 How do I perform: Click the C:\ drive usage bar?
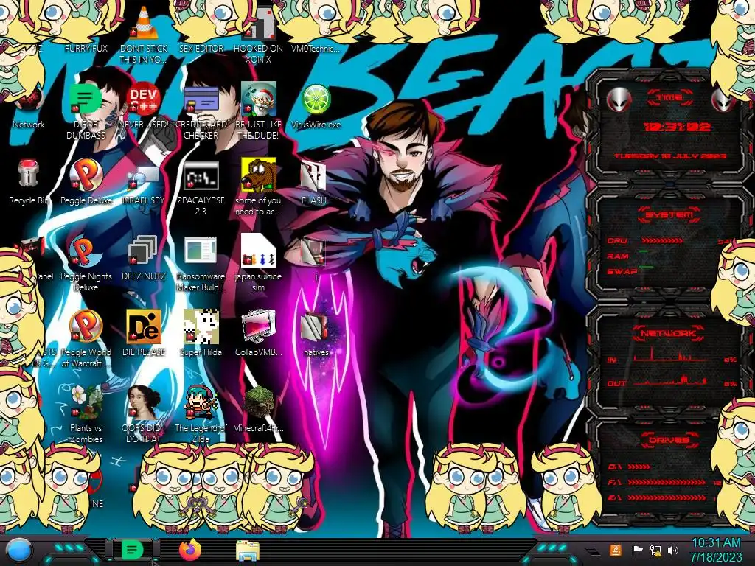click(639, 467)
